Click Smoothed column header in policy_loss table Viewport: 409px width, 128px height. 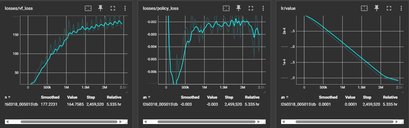pyautogui.click(x=190, y=97)
